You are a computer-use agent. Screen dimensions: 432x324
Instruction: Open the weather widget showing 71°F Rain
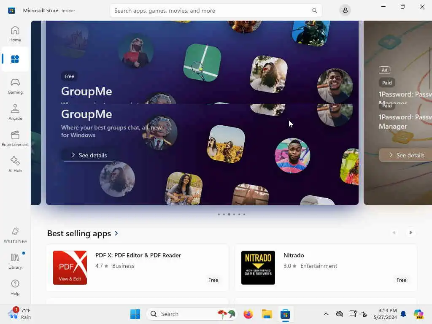20,314
